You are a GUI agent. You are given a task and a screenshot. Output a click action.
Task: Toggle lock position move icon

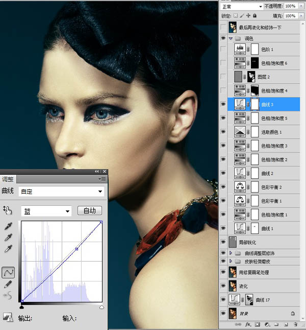pyautogui.click(x=248, y=15)
